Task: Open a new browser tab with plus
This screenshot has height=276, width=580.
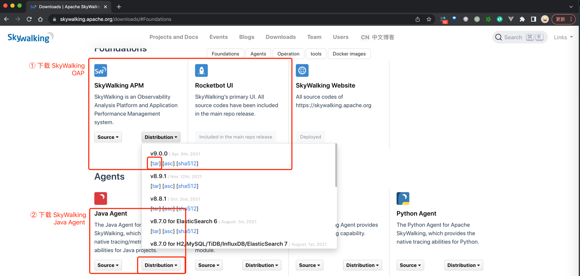Action: pyautogui.click(x=119, y=7)
